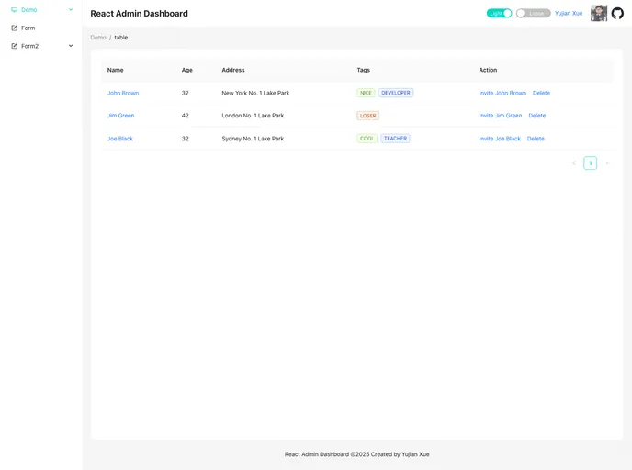This screenshot has height=470, width=632.
Task: Open the John Brown name link
Action: click(x=123, y=93)
